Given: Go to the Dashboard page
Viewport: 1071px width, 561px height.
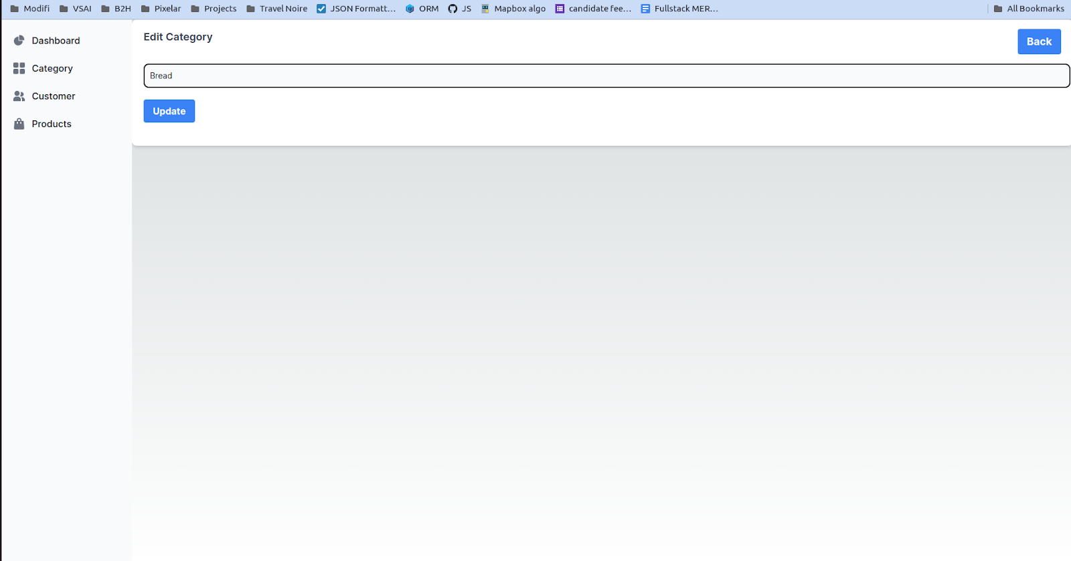Looking at the screenshot, I should click(56, 41).
